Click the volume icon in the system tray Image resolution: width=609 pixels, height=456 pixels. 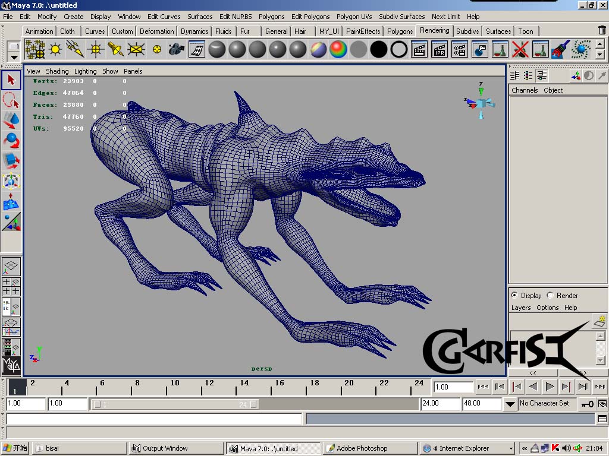[x=566, y=448]
